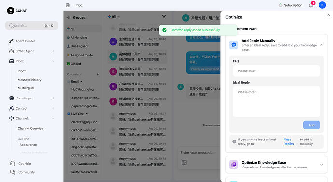Select the HJCHaoxinqing email channel

[83, 89]
